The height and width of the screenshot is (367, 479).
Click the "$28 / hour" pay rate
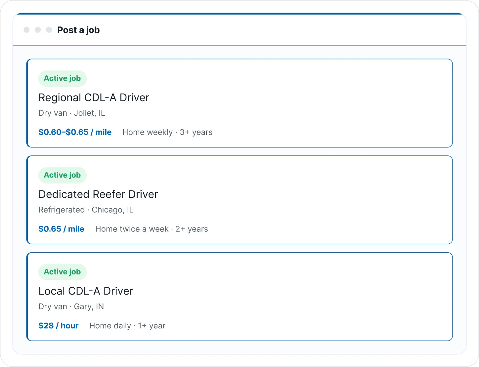click(x=59, y=326)
